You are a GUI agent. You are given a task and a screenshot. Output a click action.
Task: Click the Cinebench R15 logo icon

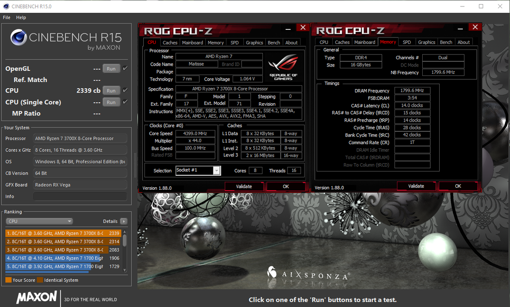tap(19, 38)
